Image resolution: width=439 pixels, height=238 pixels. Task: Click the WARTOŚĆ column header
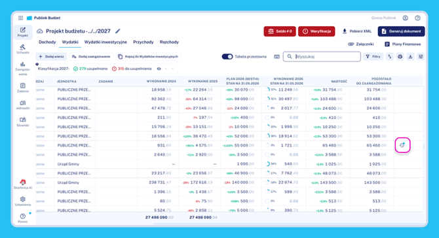click(x=339, y=81)
